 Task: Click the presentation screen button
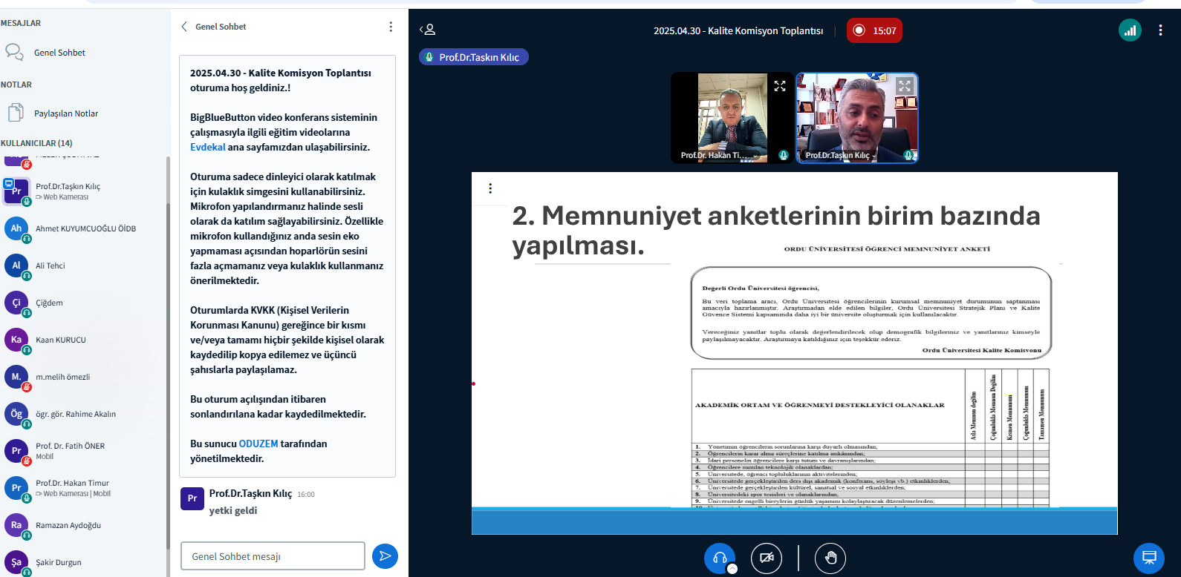1149,558
